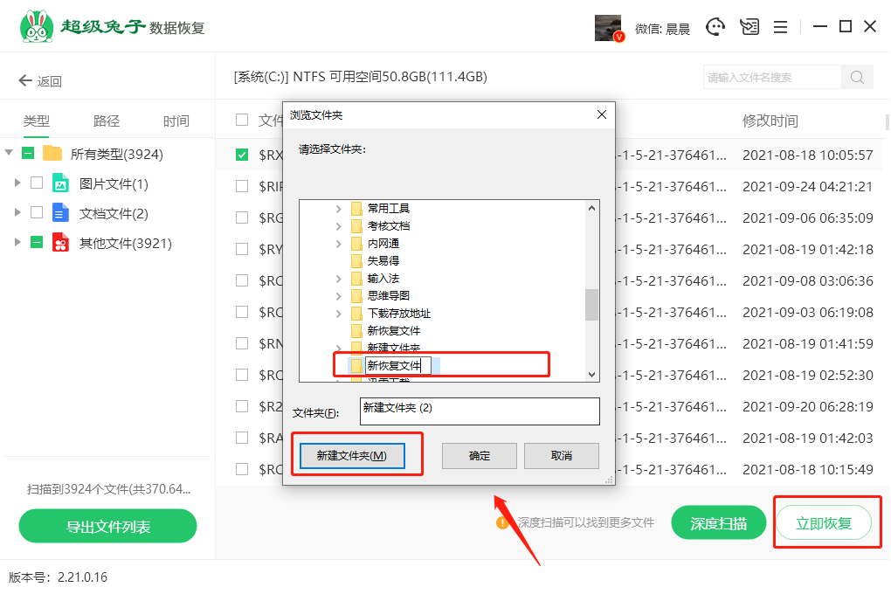
Task: Uncheck the 其他文件(3921) checkbox
Action: coord(37,243)
